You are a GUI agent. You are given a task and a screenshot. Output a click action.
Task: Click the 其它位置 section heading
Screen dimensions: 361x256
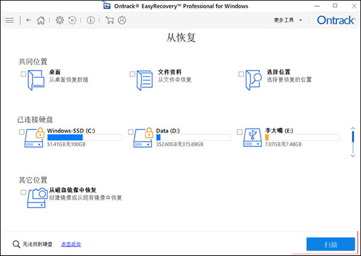point(33,180)
